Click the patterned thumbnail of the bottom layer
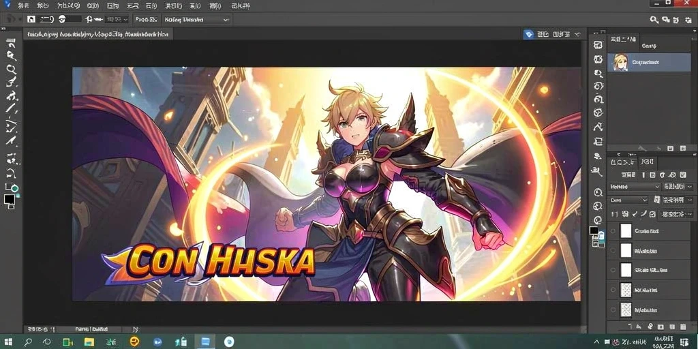Image resolution: width=698 pixels, height=349 pixels. [626, 309]
